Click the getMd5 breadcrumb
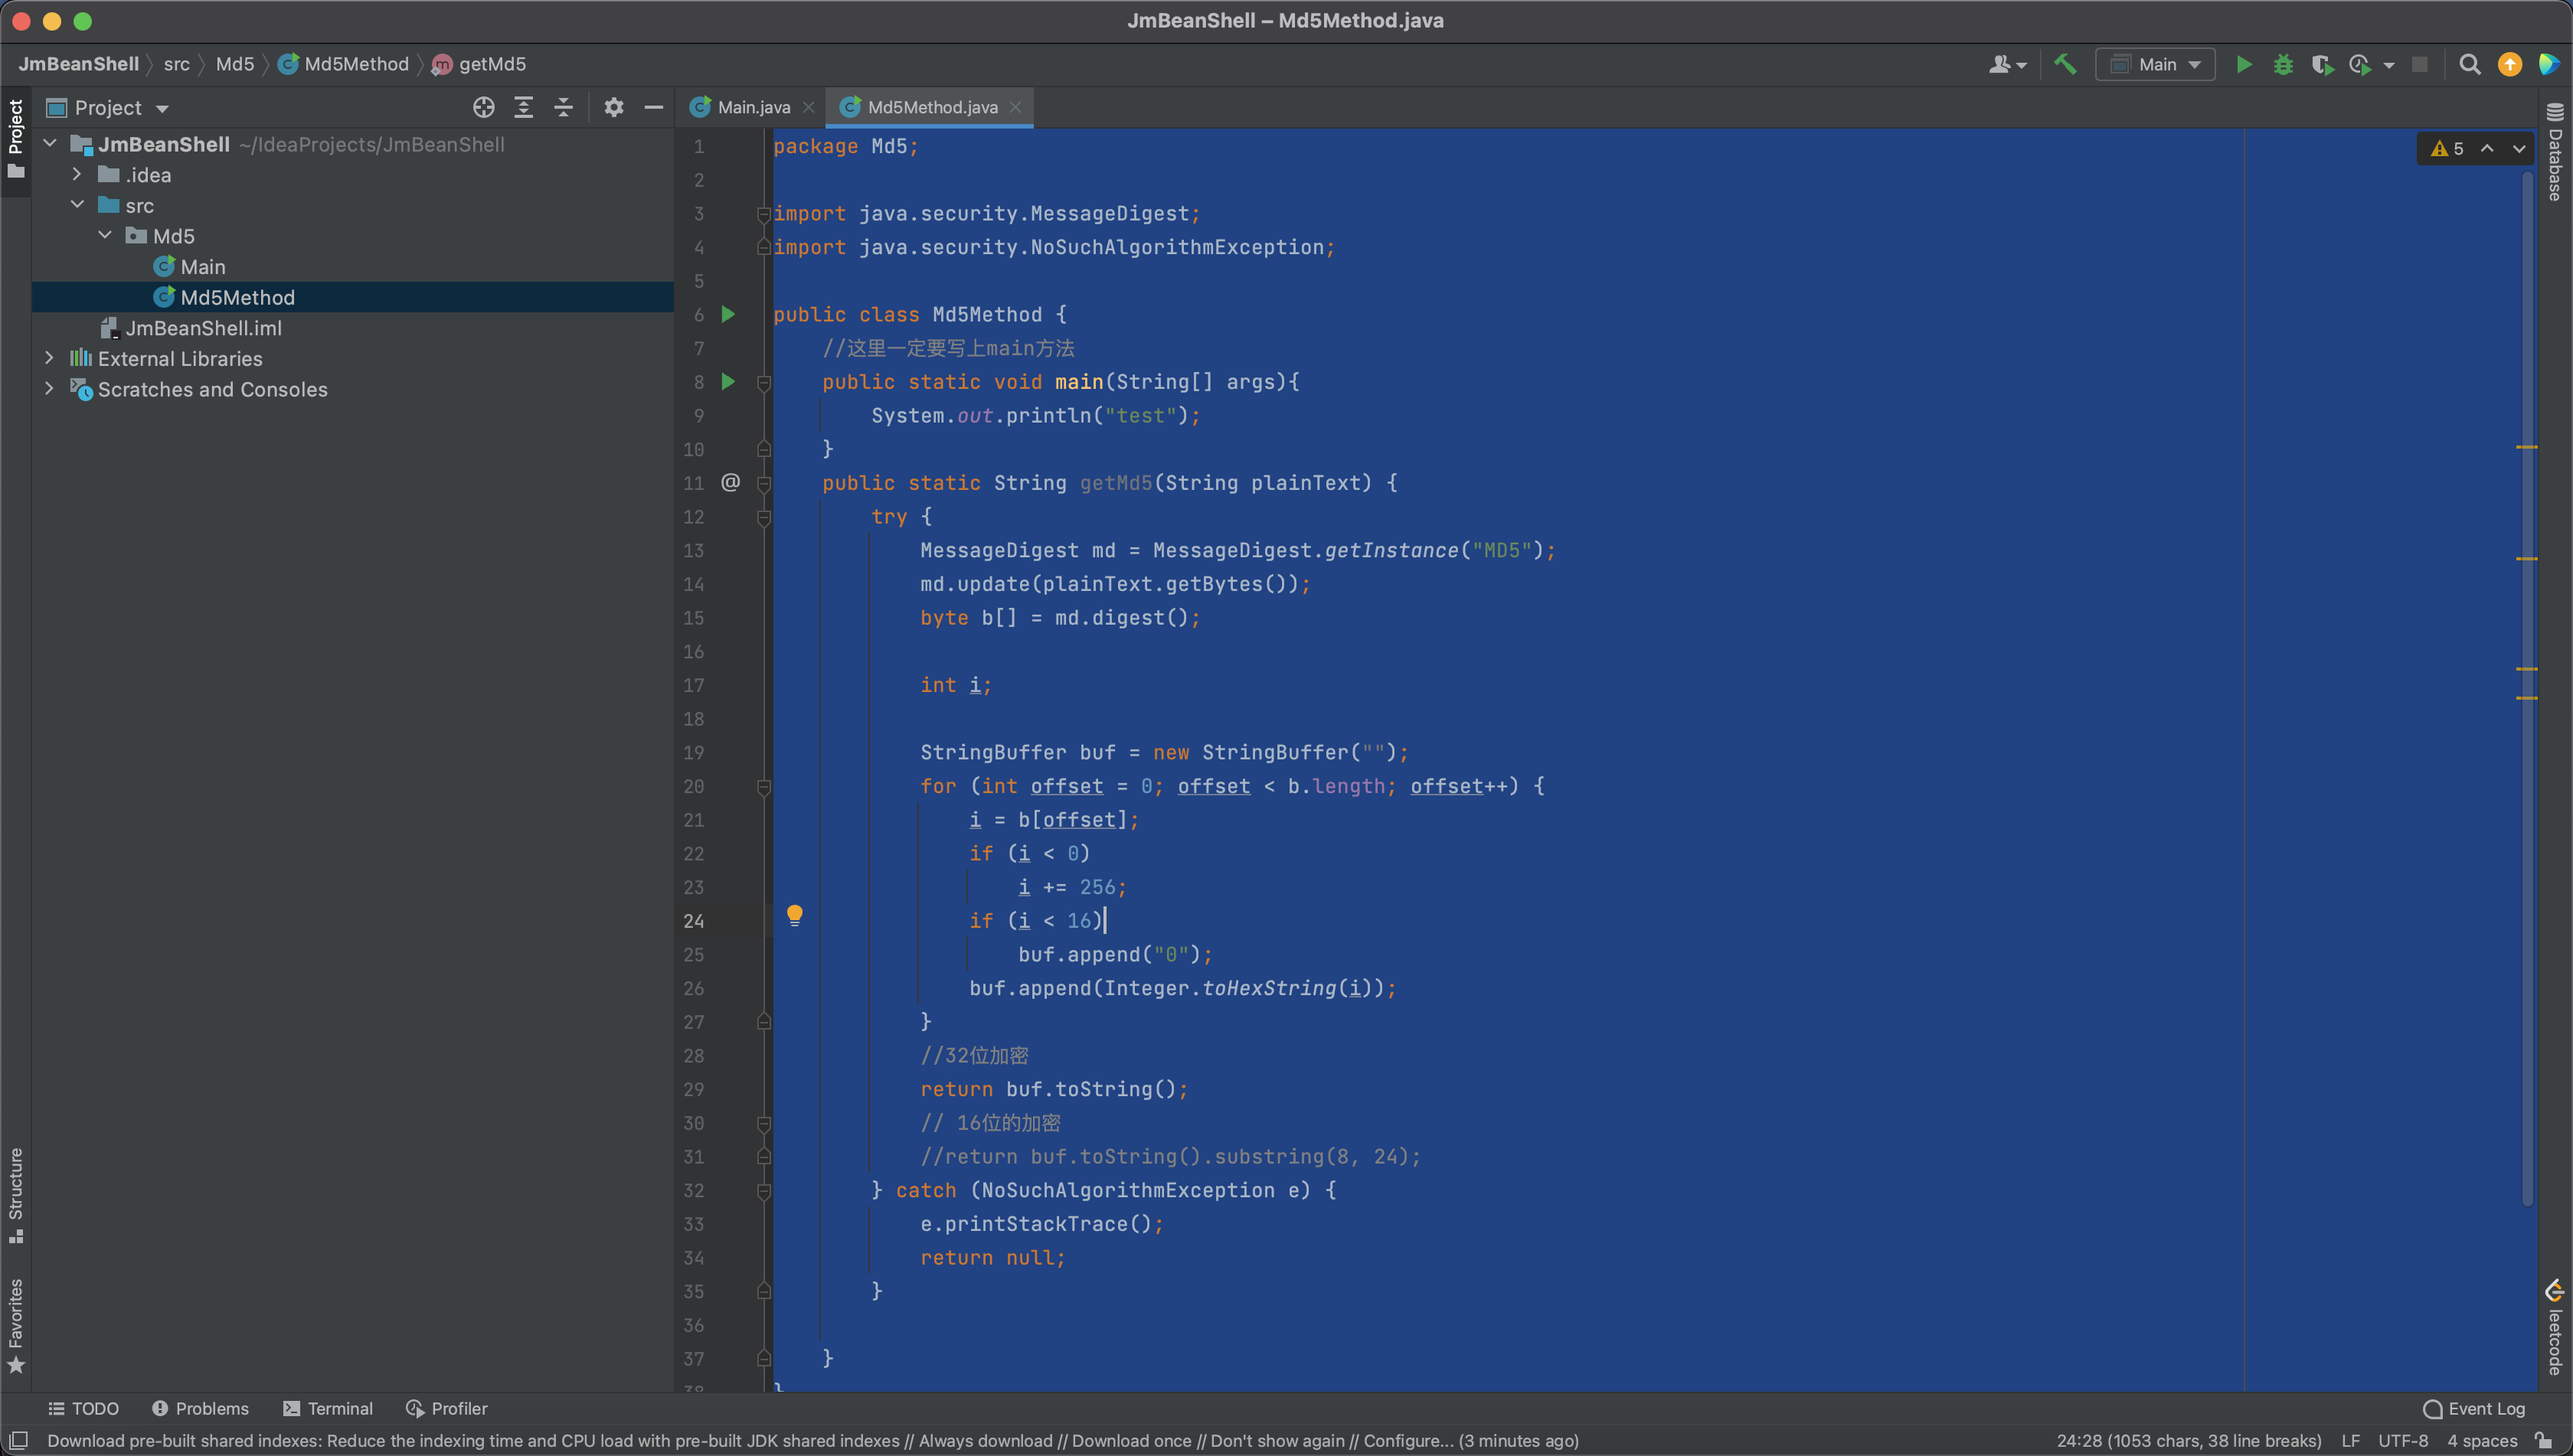 tap(480, 64)
